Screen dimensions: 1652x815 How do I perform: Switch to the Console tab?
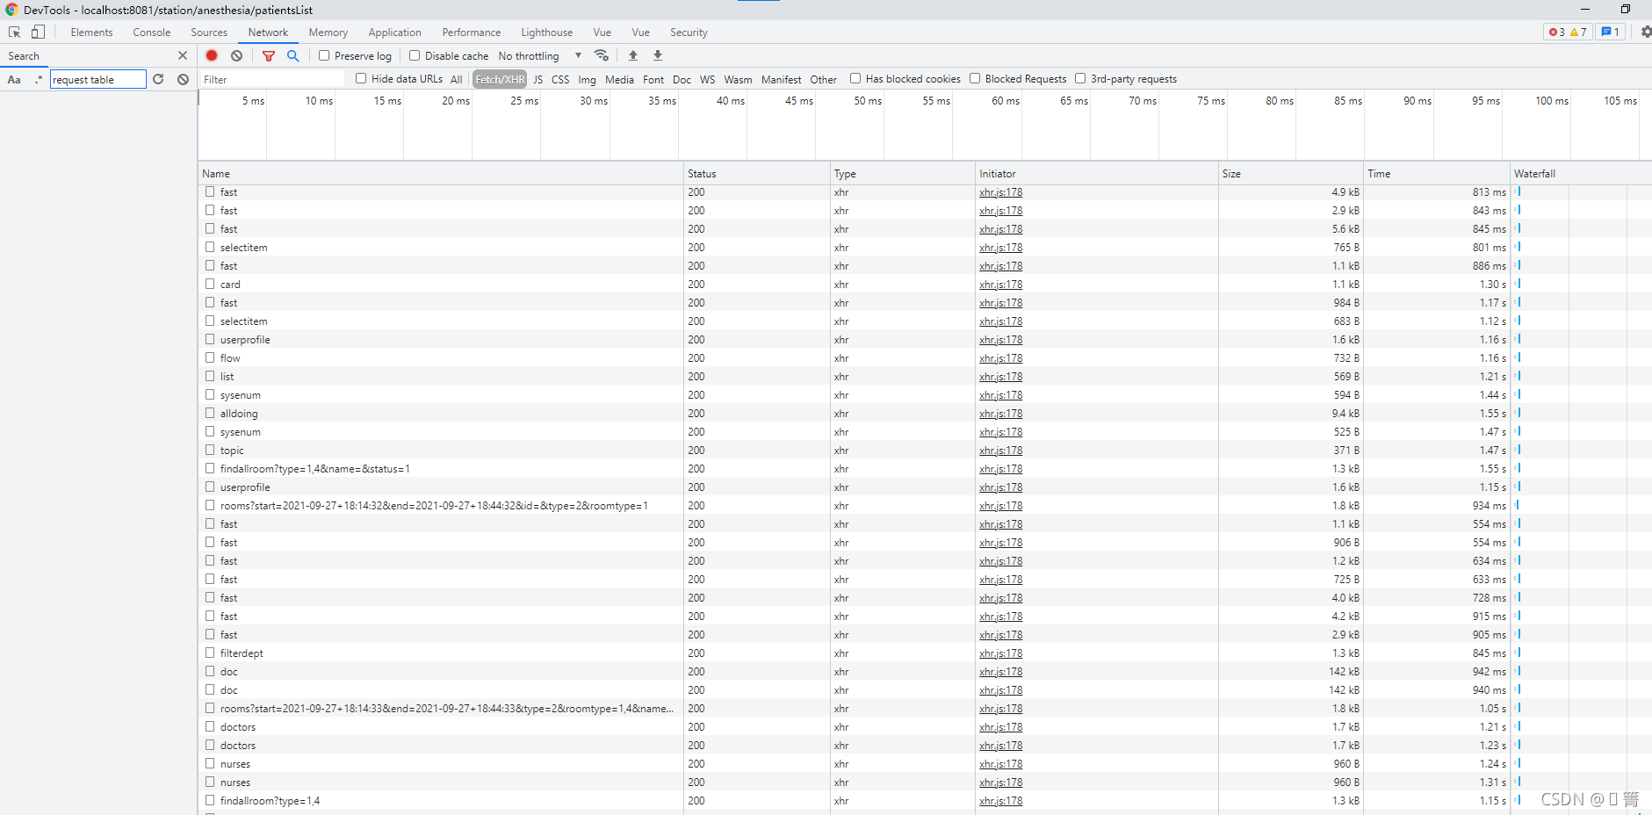pyautogui.click(x=151, y=32)
